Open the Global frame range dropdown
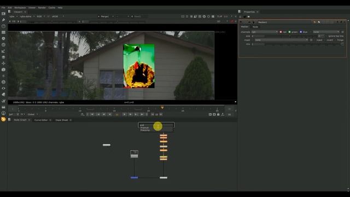The image size is (350, 197). [33, 114]
